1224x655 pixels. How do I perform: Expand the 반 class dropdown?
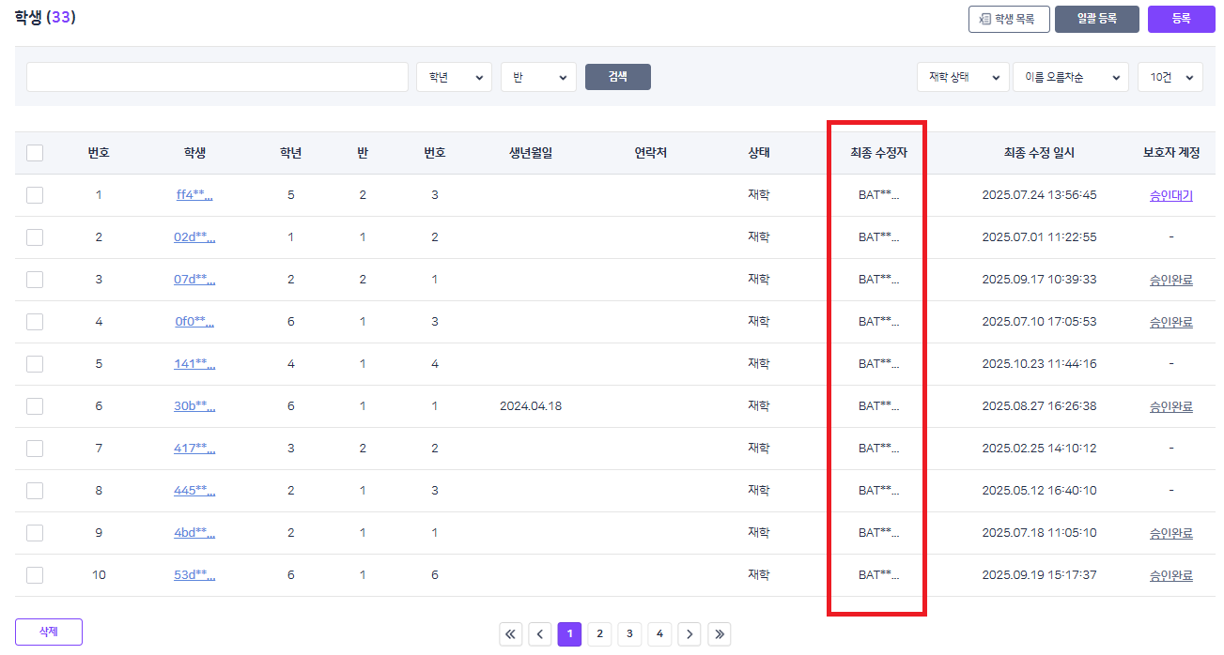538,77
